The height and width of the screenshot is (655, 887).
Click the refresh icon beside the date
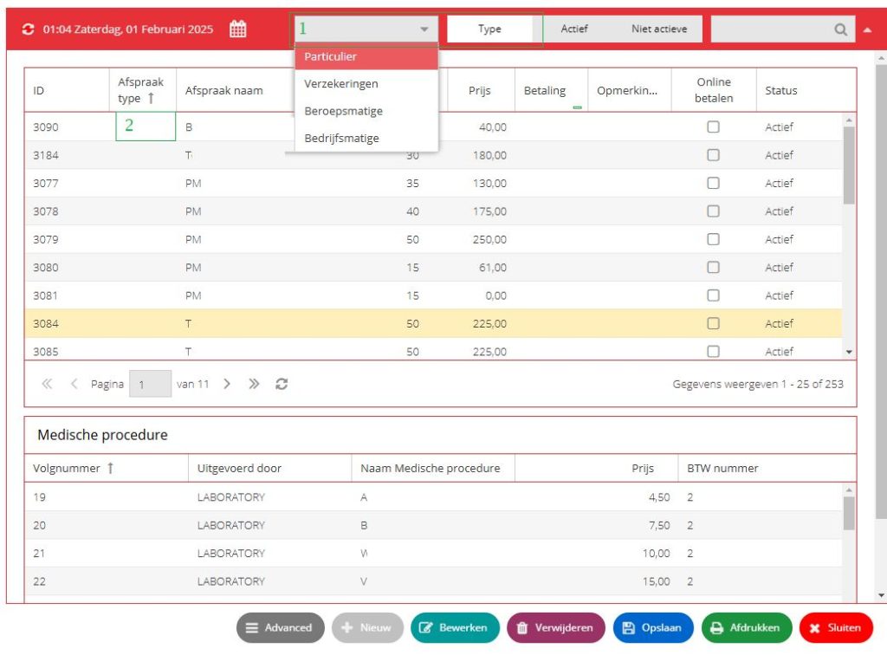[28, 29]
